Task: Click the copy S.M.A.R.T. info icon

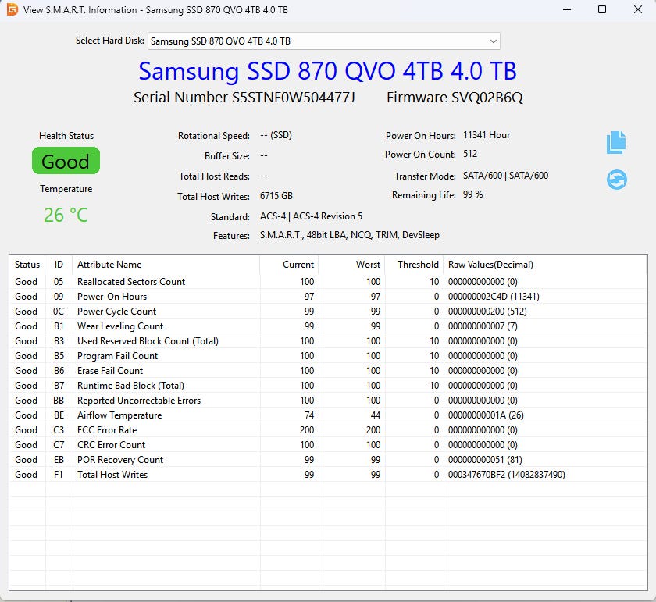Action: pos(616,142)
